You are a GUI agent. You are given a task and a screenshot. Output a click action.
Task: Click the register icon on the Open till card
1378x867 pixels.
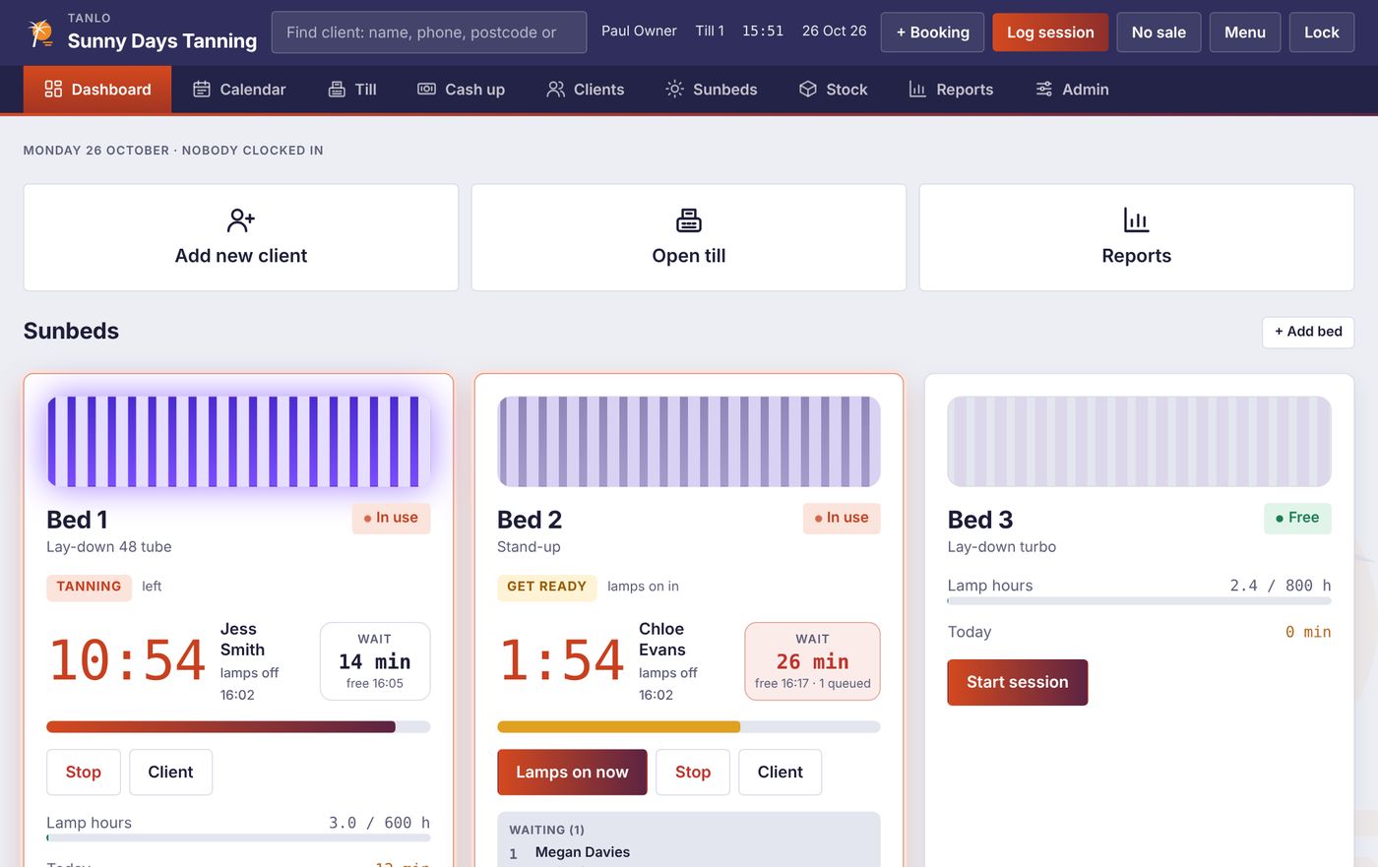(x=689, y=219)
